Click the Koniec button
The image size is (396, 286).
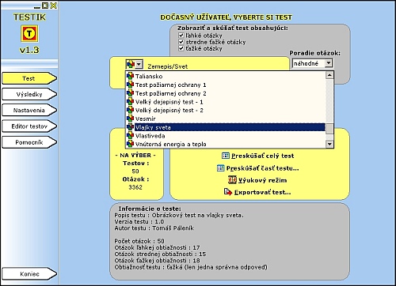click(29, 274)
